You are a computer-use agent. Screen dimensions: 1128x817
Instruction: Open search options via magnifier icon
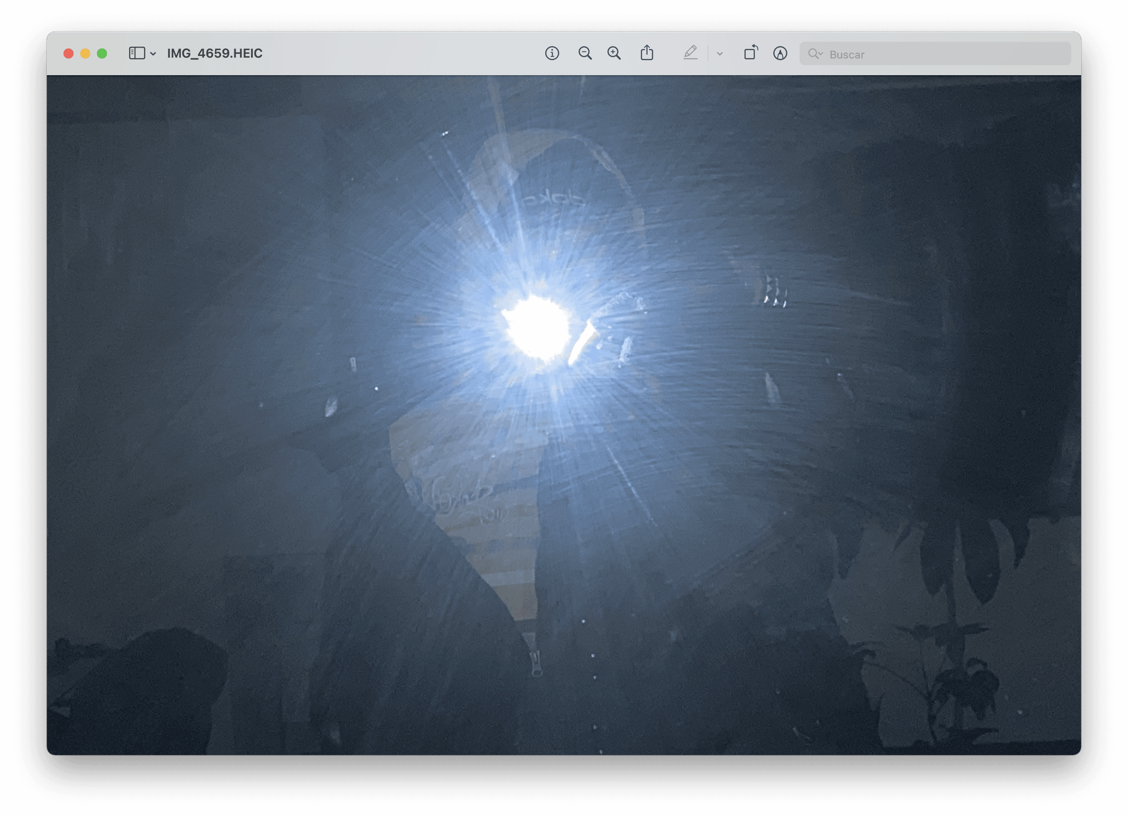coord(814,54)
